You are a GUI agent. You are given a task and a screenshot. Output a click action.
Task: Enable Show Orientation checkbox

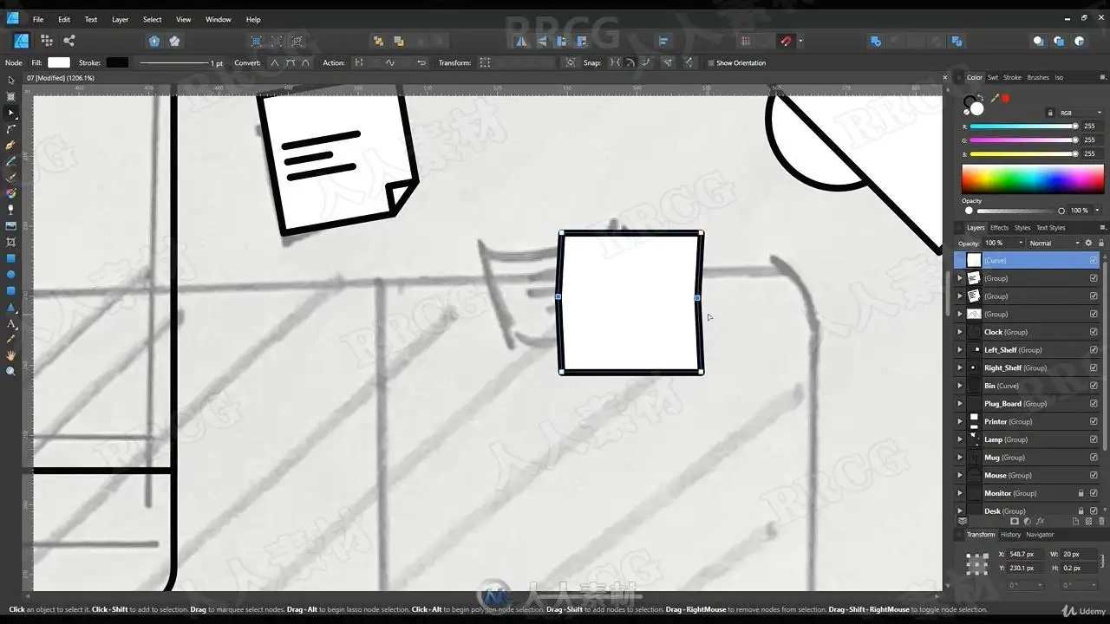710,62
